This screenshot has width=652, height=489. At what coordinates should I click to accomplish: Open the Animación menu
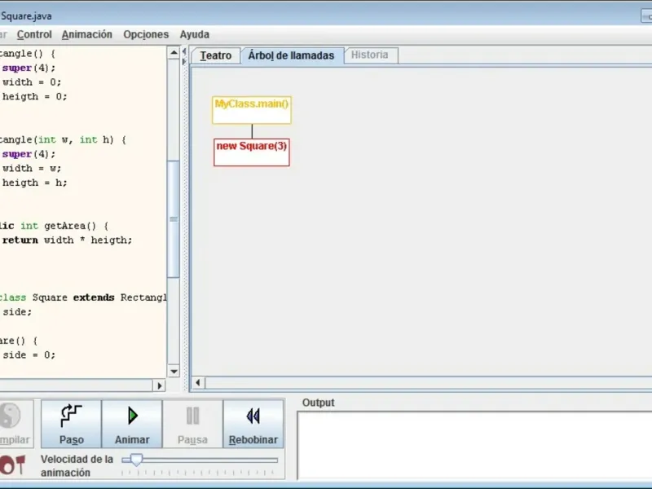[x=87, y=34]
